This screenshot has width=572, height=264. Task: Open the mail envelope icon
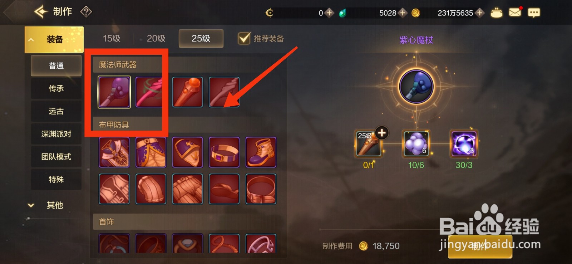coord(515,13)
